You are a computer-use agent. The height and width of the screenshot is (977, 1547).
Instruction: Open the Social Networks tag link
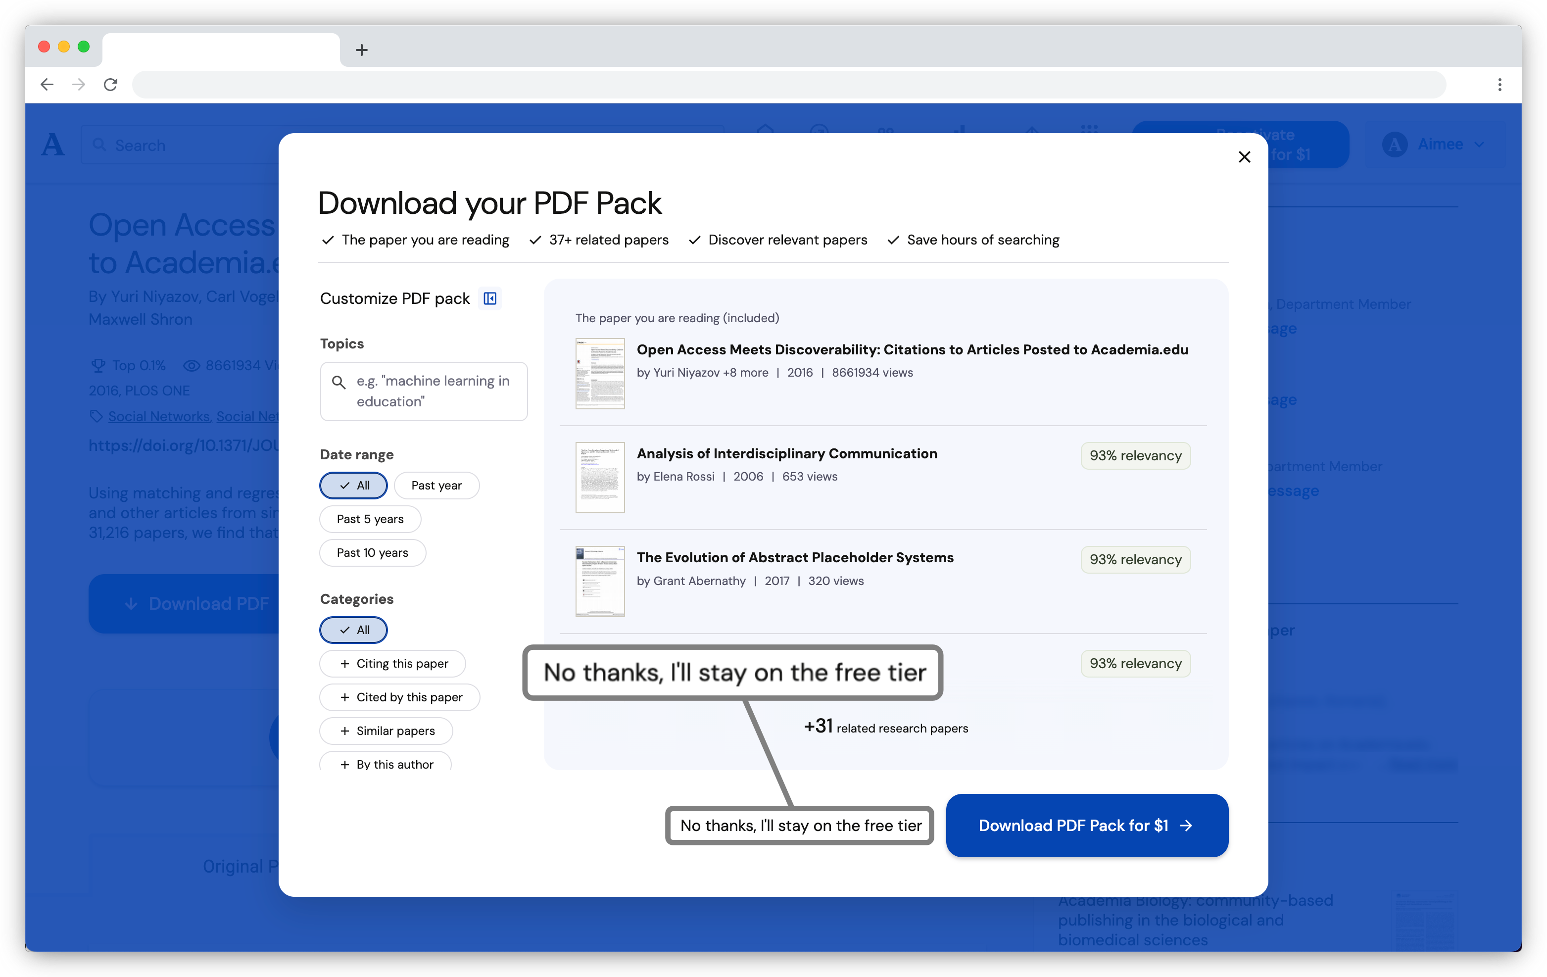159,416
